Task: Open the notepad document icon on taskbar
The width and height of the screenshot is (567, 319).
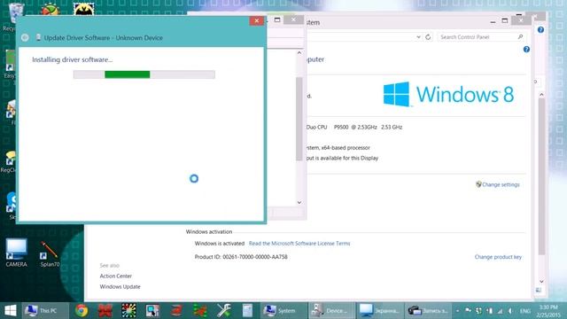Action: [247, 311]
